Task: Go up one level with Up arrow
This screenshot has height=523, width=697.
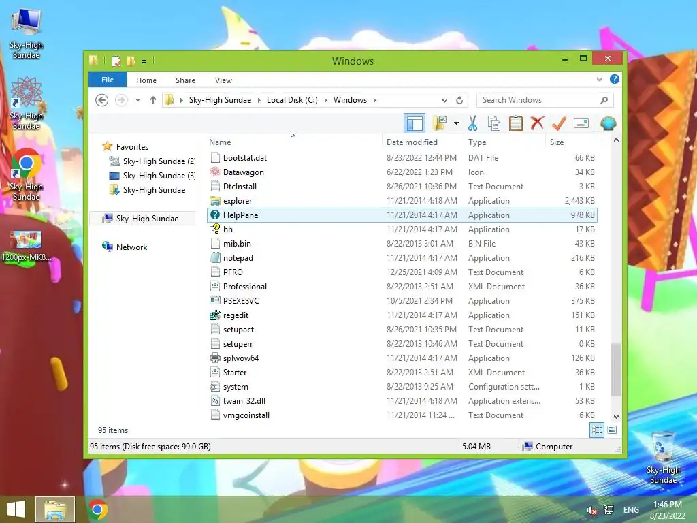Action: (153, 100)
